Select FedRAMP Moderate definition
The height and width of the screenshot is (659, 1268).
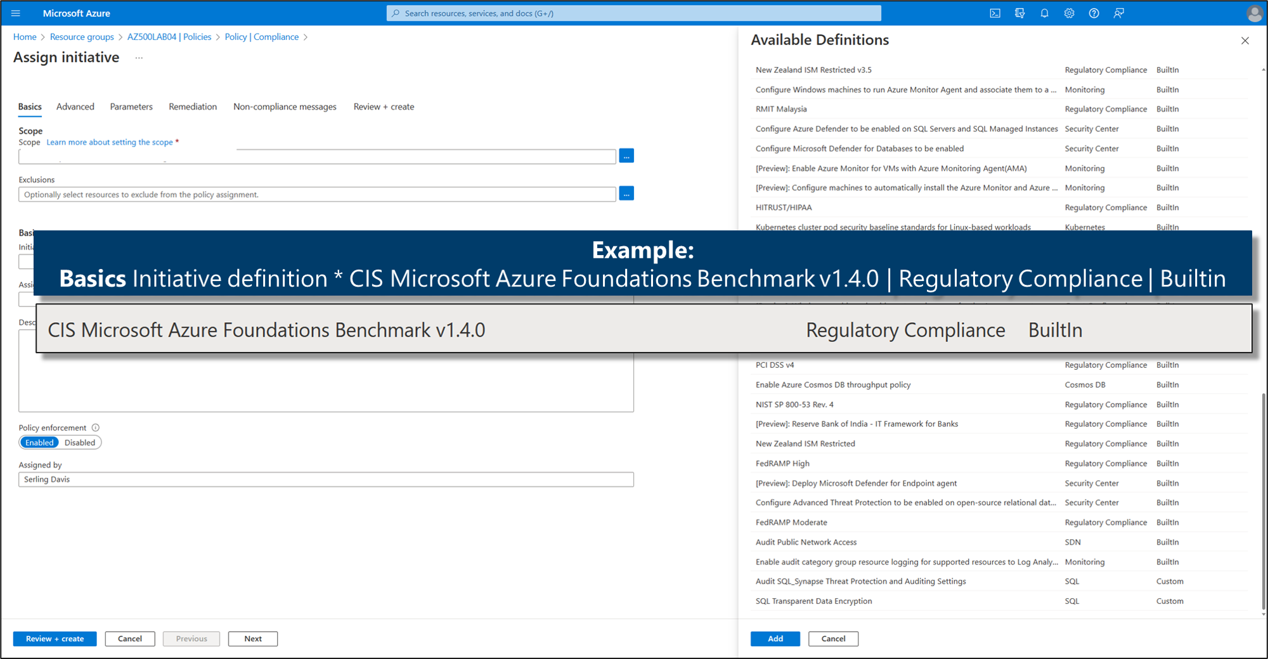[999, 523]
